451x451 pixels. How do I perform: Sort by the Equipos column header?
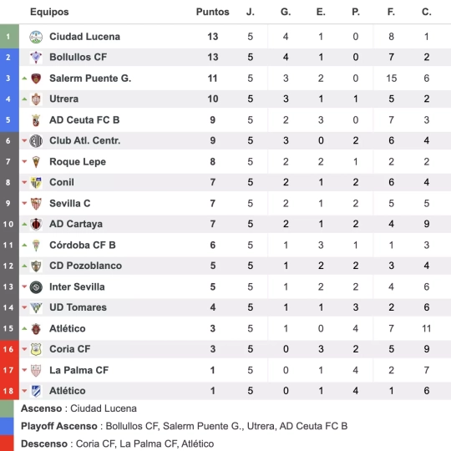pyautogui.click(x=49, y=12)
